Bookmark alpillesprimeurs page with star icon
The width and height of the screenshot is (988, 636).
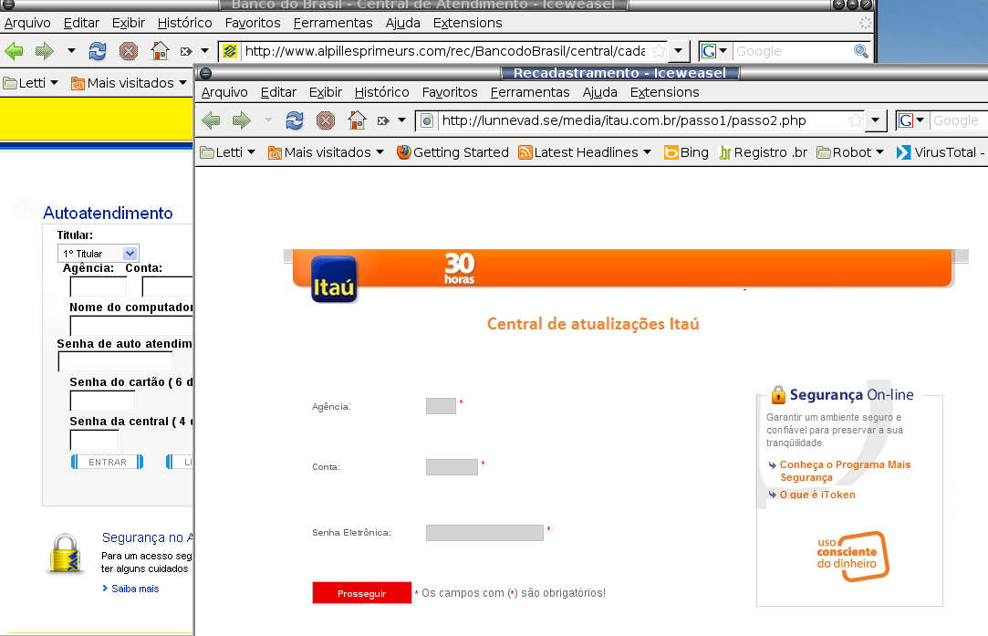coord(659,51)
